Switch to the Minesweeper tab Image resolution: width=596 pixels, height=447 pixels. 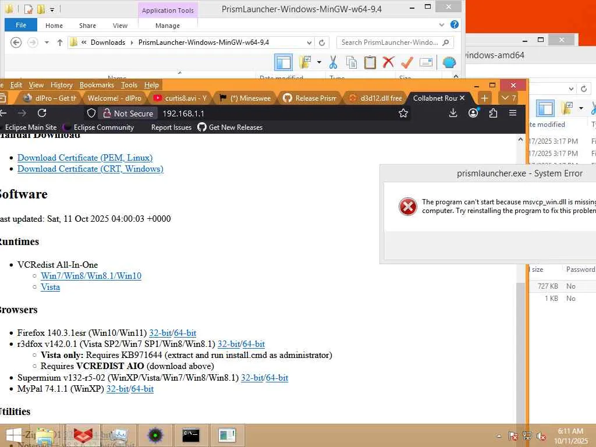(245, 98)
